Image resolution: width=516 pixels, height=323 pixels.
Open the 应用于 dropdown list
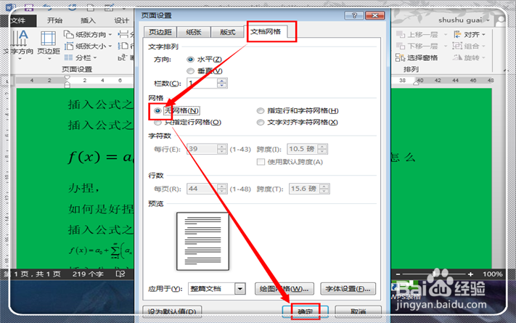point(240,289)
